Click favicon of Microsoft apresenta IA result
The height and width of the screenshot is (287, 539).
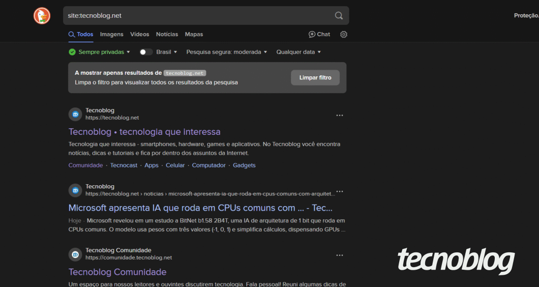[x=75, y=190]
